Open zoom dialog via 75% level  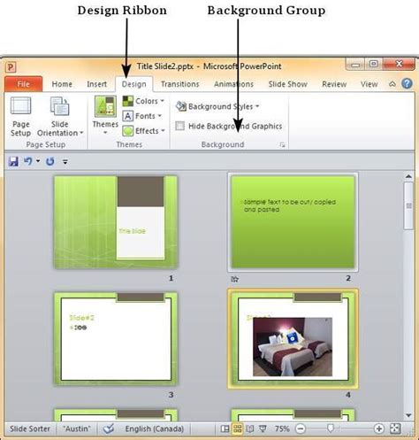coord(282,428)
